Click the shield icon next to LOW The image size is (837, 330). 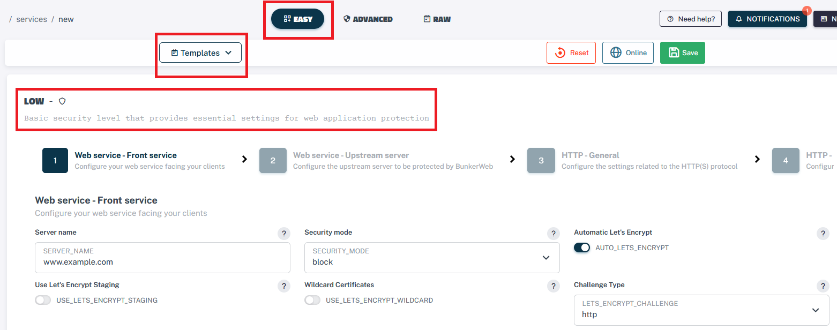[62, 101]
